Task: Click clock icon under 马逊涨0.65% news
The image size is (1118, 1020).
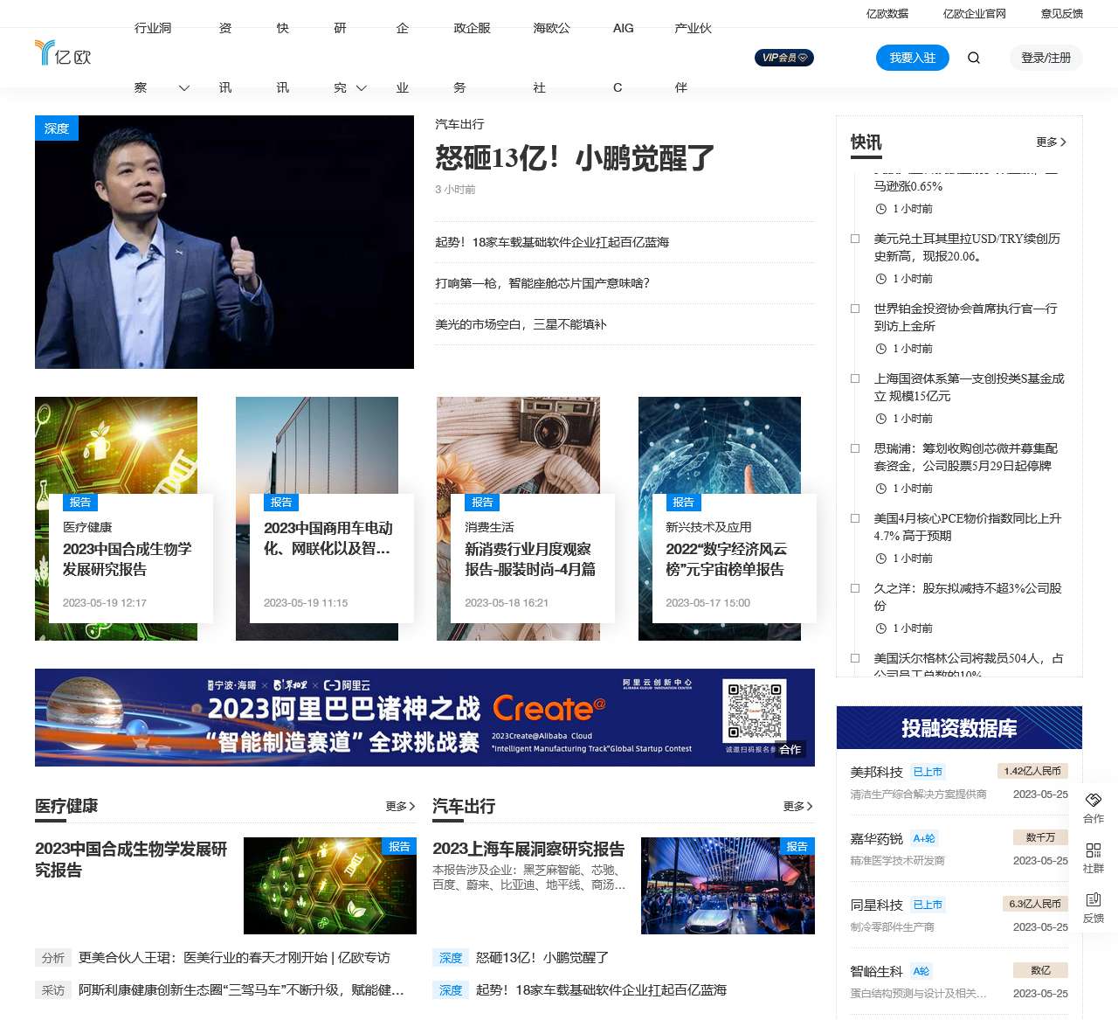Action: tap(881, 209)
